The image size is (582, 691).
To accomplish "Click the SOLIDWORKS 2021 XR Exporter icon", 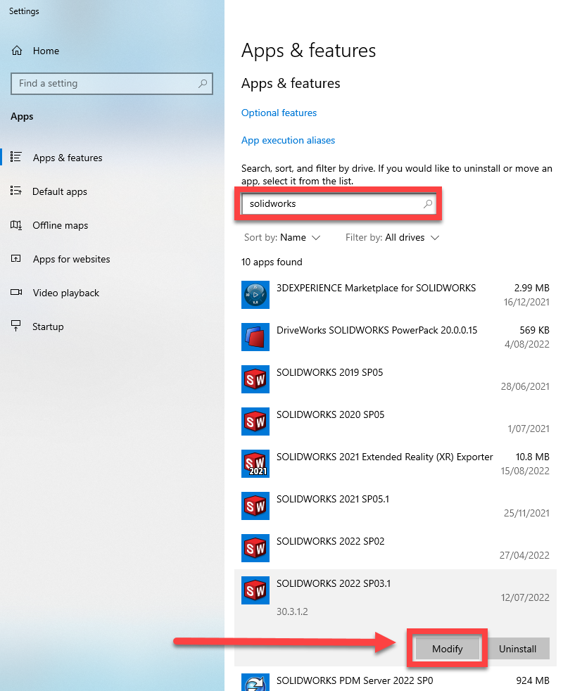I will (255, 464).
